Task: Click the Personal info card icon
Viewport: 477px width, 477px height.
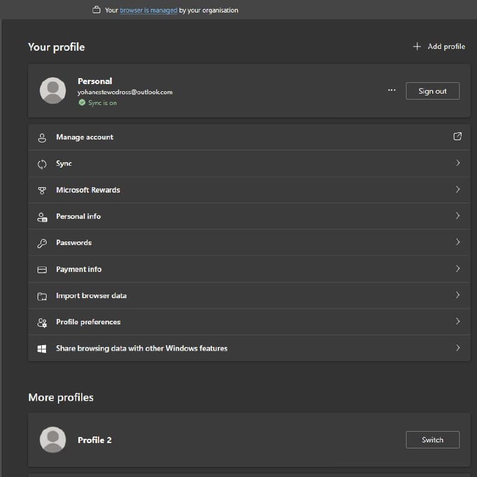Action: click(42, 217)
